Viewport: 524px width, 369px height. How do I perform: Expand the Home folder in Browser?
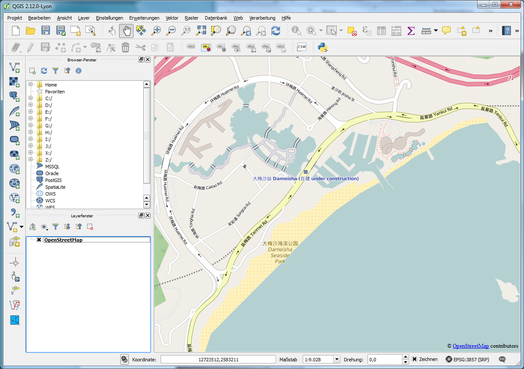click(30, 85)
